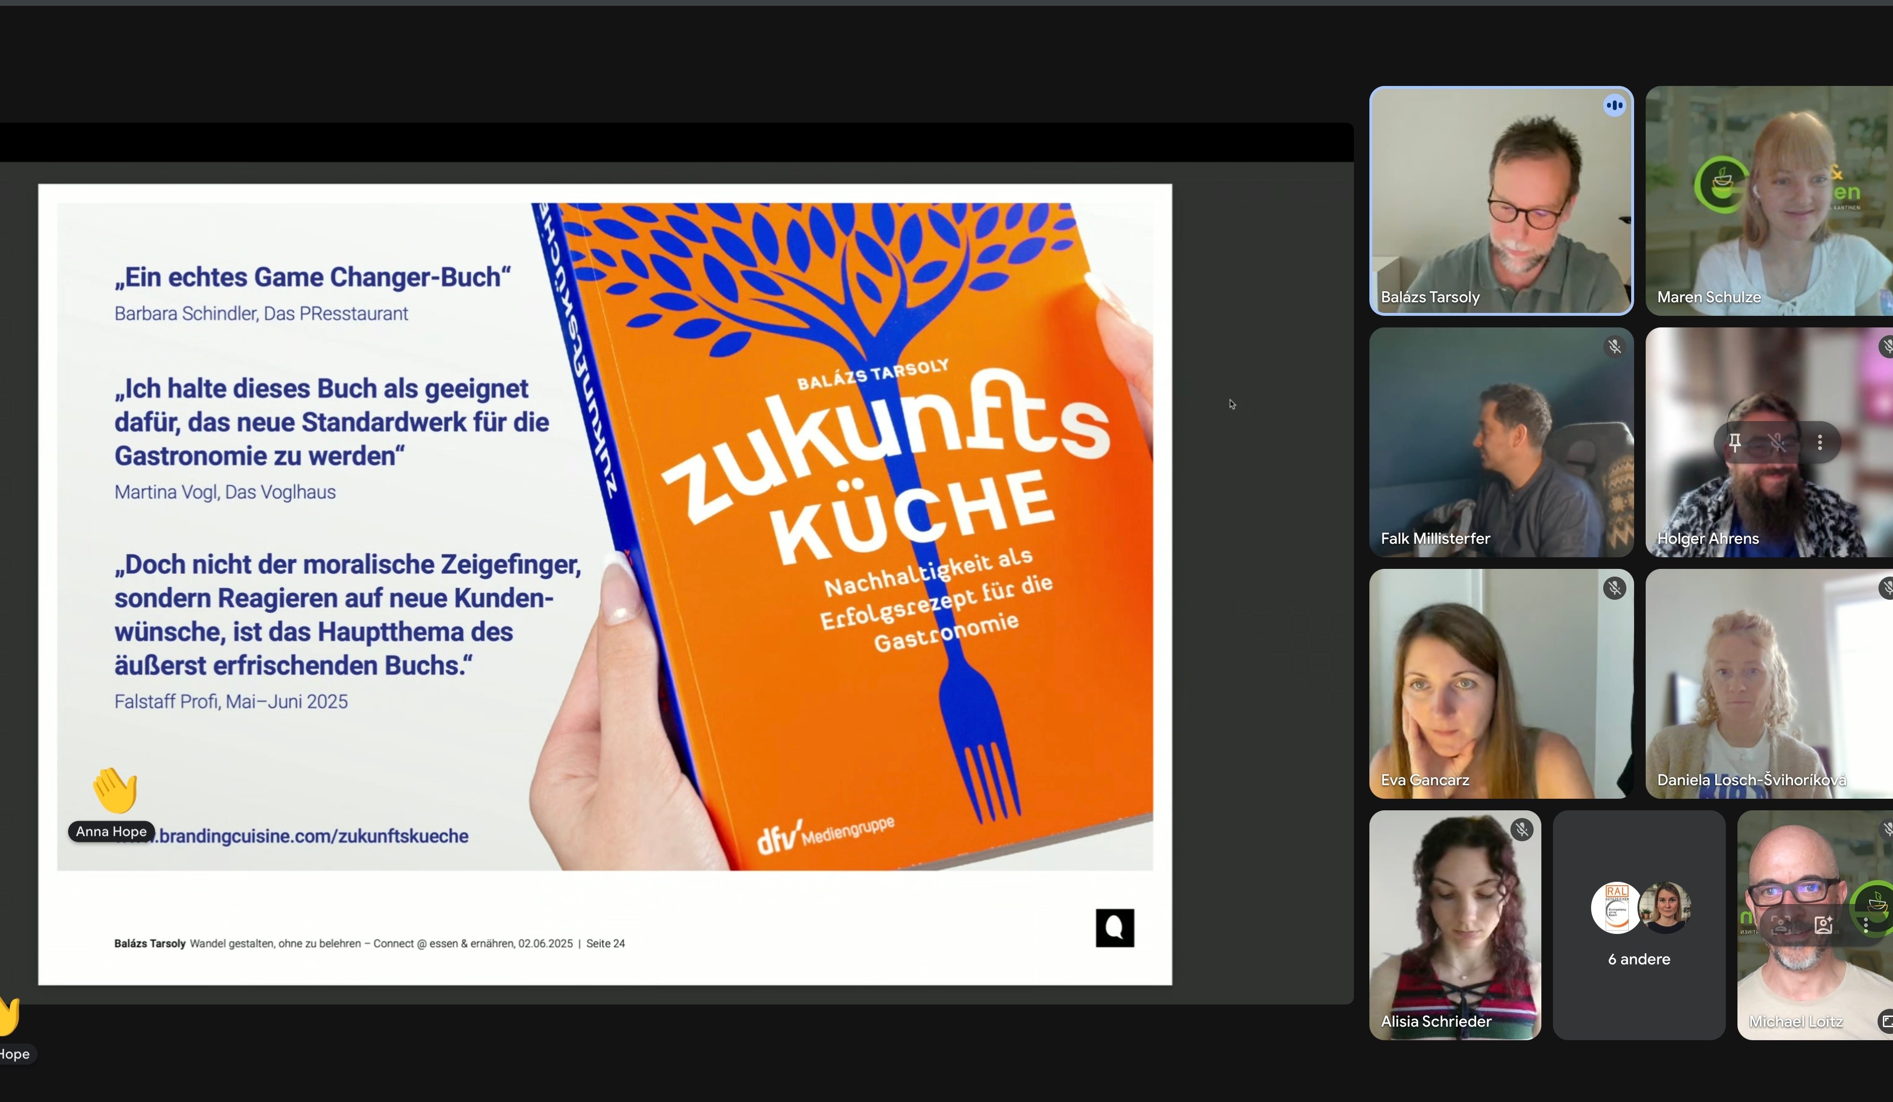Click 'Falstaff Profi, Mai–Juni 2025' text
The image size is (1893, 1102).
click(230, 702)
